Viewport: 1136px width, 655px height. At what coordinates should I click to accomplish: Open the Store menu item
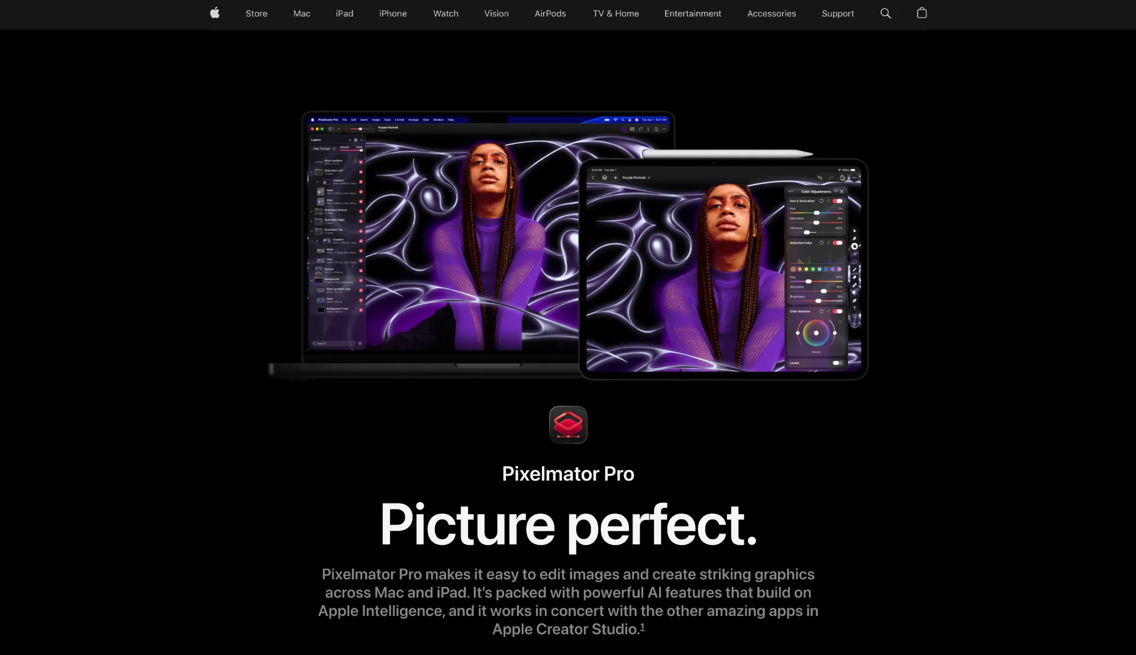(x=256, y=14)
